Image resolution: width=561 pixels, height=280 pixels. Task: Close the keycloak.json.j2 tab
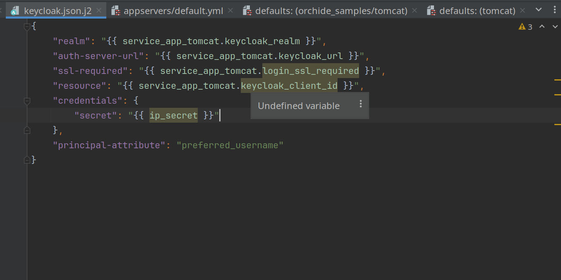[99, 11]
